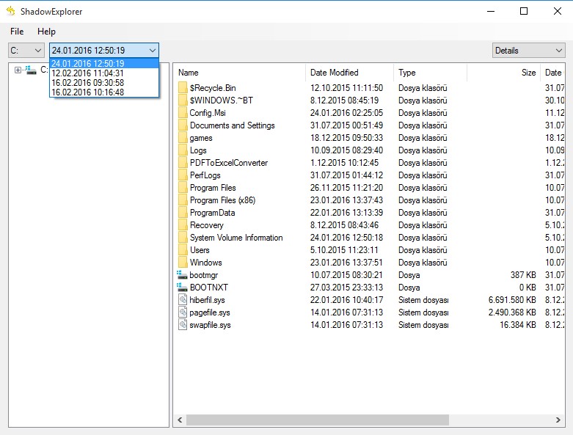Screen dimensions: 573x435
Task: Select the 'PDFToExcelConverter' name text
Action: click(x=229, y=163)
